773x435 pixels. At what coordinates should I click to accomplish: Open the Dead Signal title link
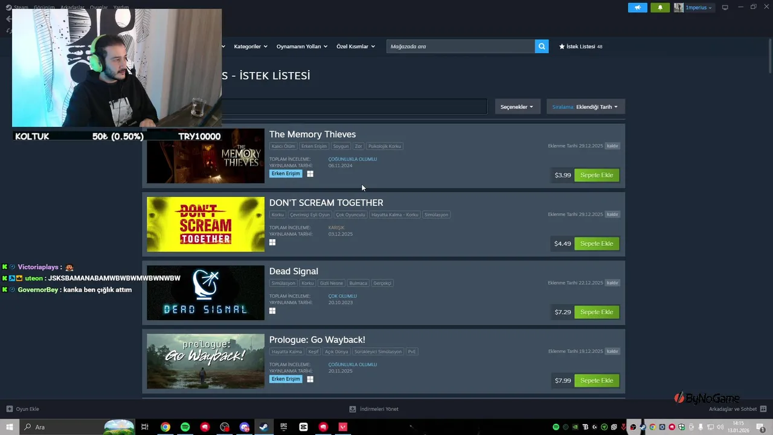[x=293, y=271]
